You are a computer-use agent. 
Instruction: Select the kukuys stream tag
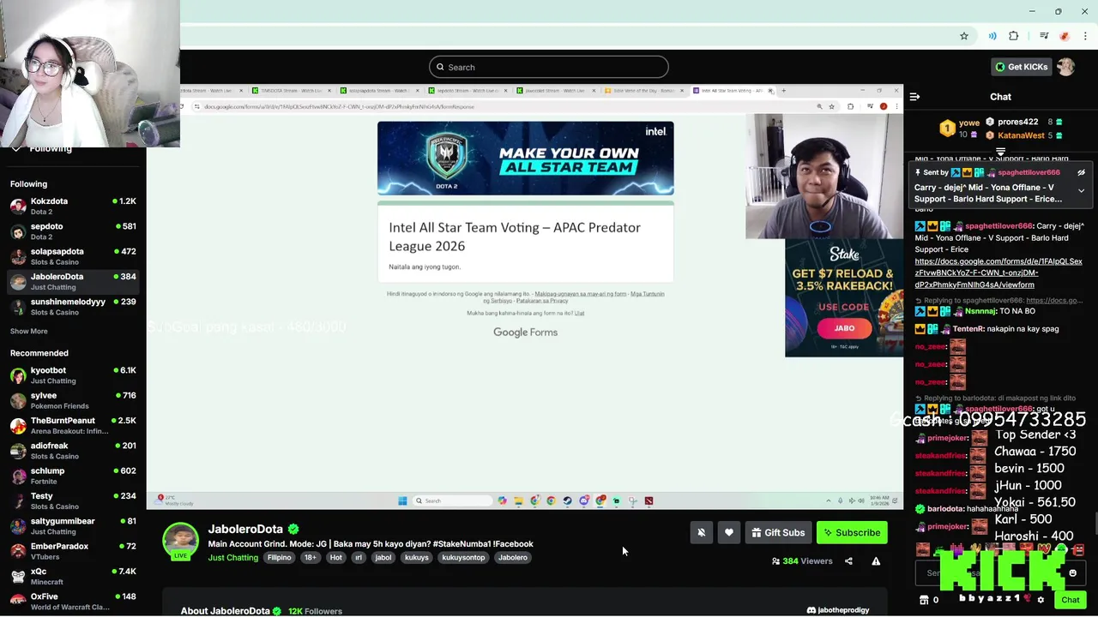[x=417, y=557]
